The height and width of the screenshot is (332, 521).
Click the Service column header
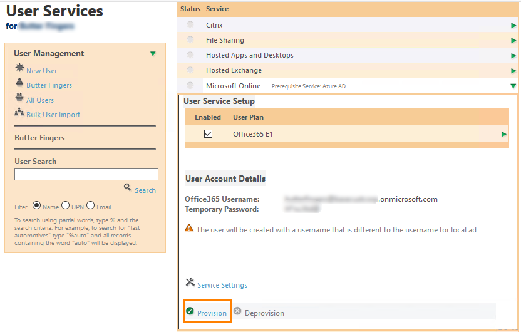217,9
